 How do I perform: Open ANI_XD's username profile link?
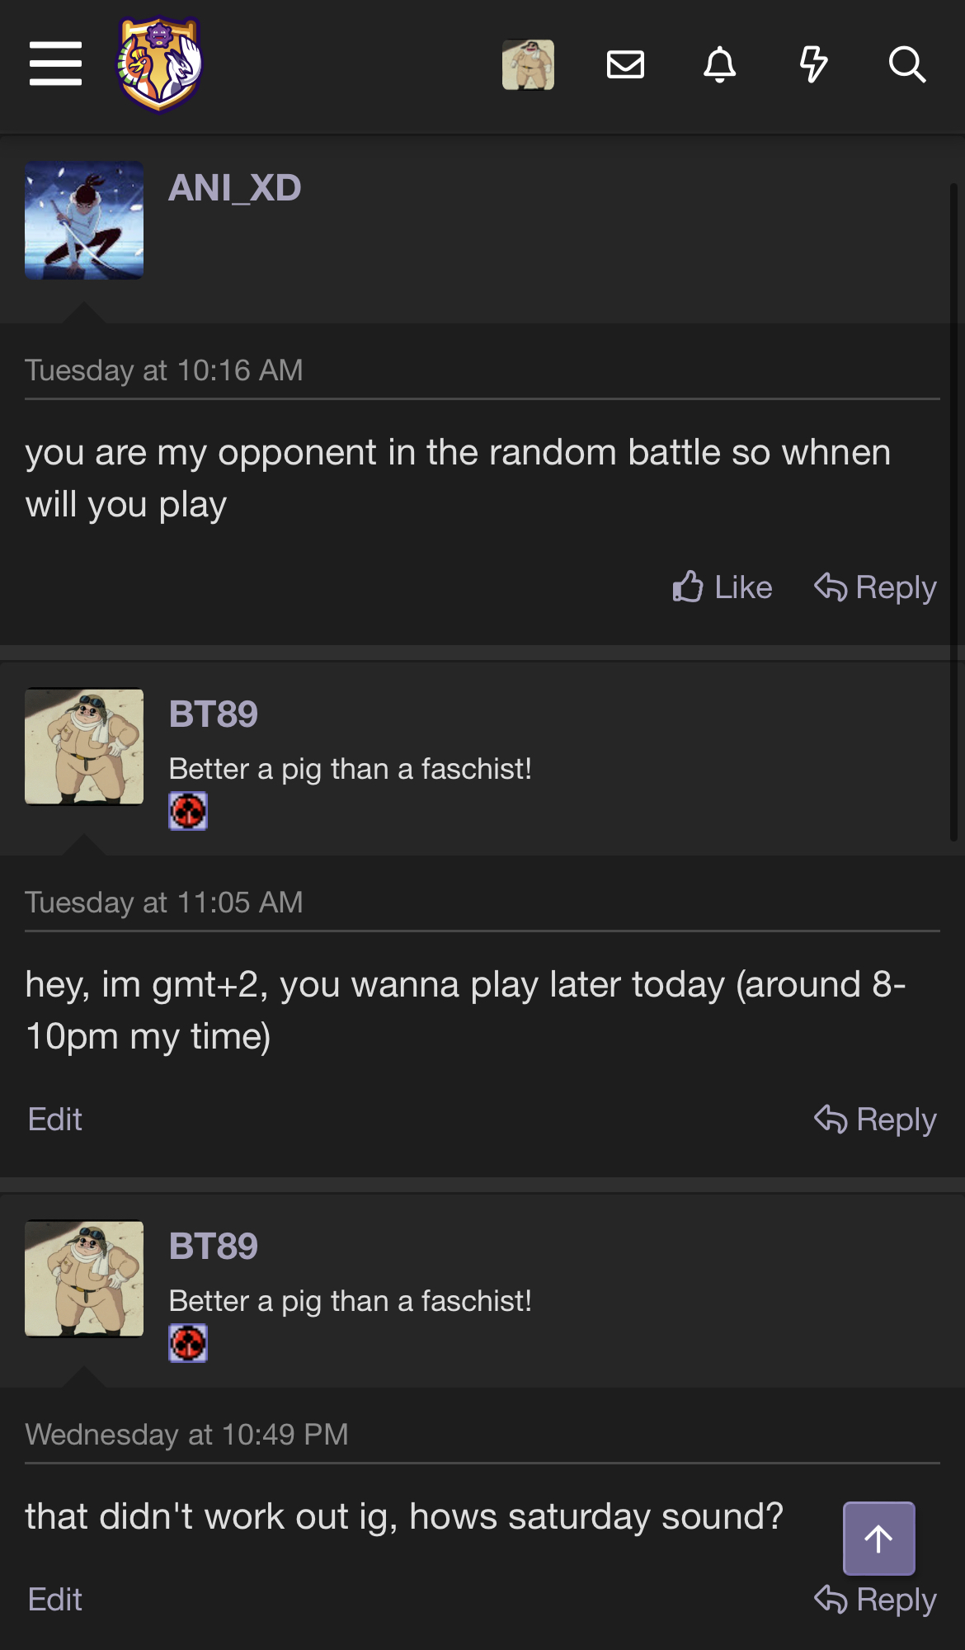pyautogui.click(x=235, y=188)
